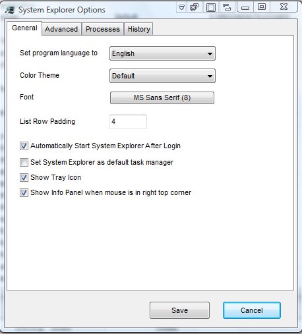
Task: Click the MS Sans Serif (8) font button
Action: click(162, 97)
